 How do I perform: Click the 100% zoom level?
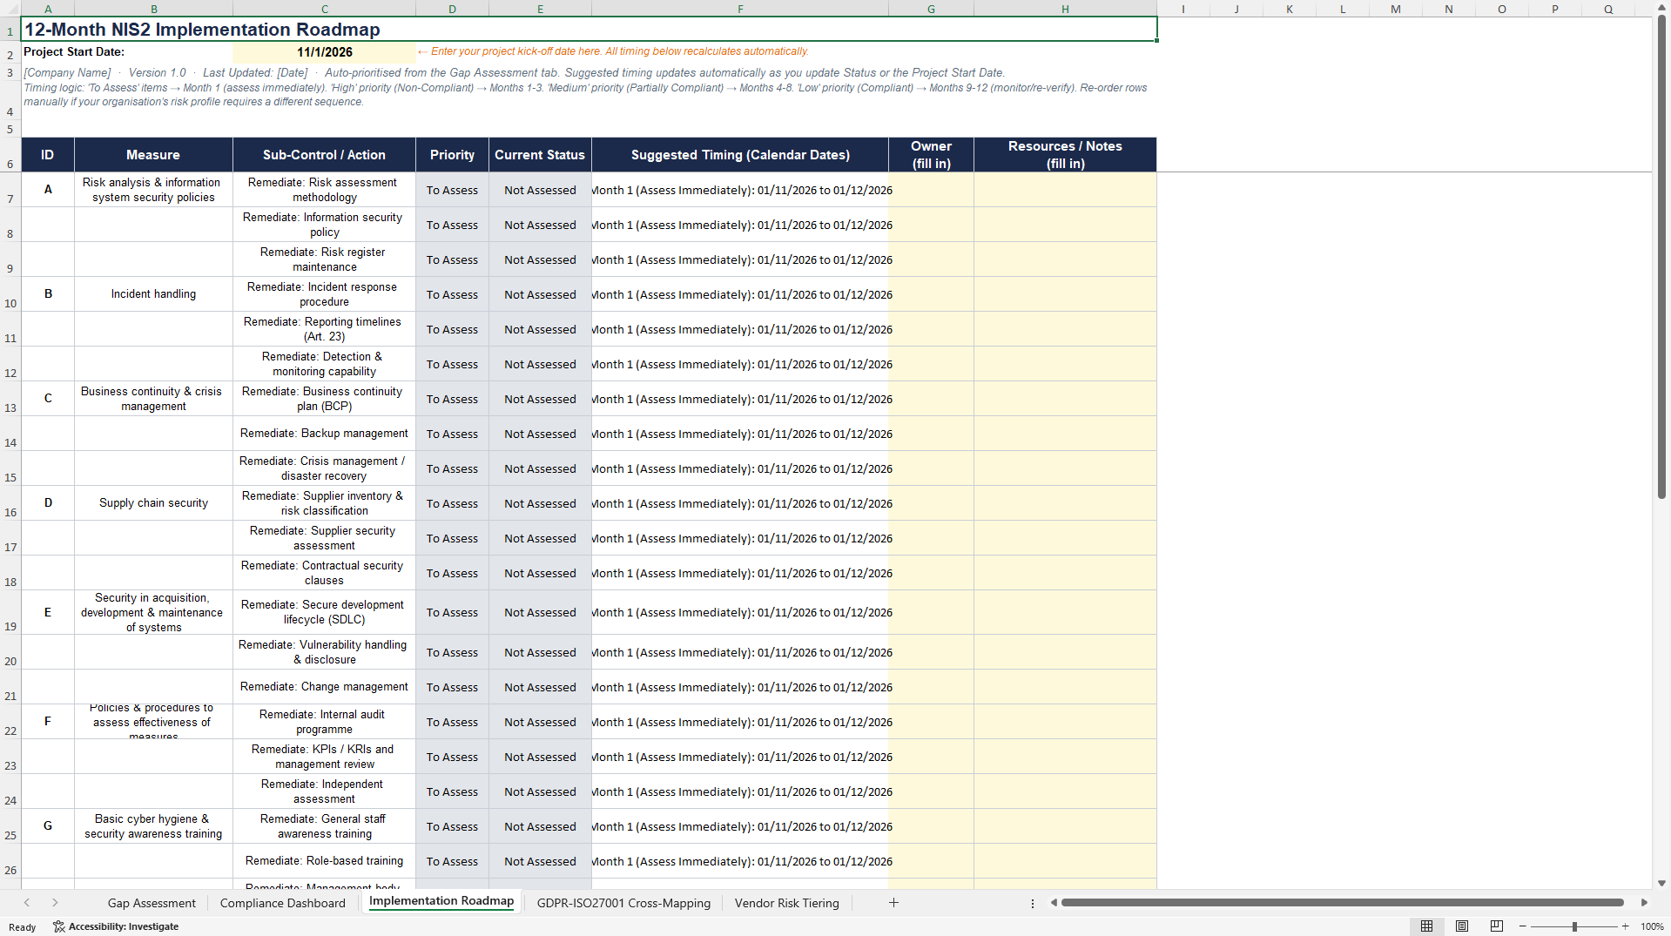point(1652,926)
